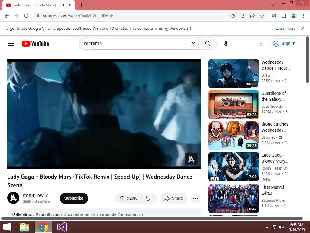Open the YouTube hamburger guide menu
Viewport: 310px width, 233px height.
click(x=11, y=44)
